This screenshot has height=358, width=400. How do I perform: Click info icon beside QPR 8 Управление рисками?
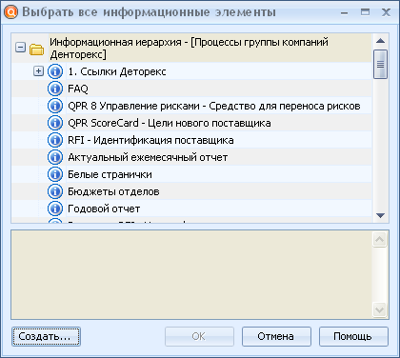point(55,106)
